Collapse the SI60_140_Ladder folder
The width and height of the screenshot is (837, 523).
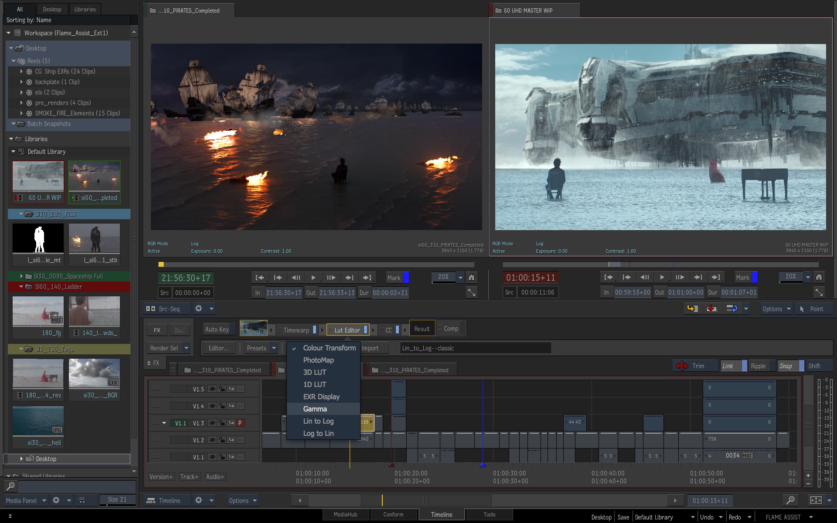click(21, 286)
